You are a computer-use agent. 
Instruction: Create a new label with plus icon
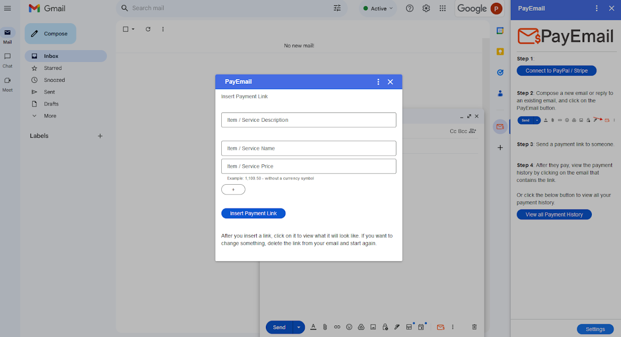coord(100,136)
